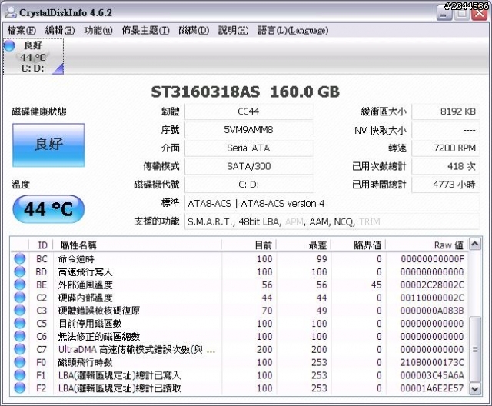Click the drive letter field C: D:
Viewport: 492px width, 406px height.
pos(248,185)
